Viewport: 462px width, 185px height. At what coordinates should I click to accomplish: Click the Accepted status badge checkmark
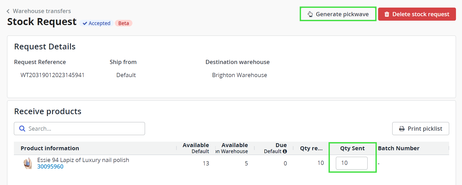coord(85,24)
